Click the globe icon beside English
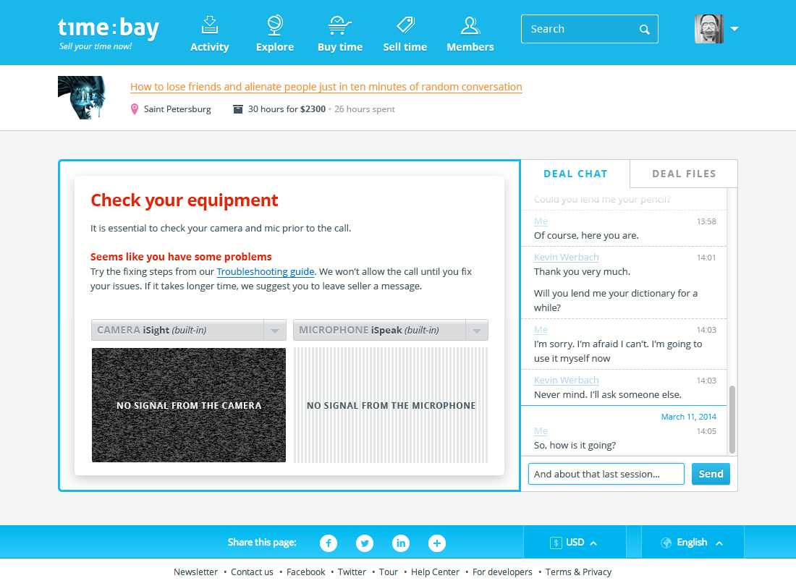Image resolution: width=796 pixels, height=586 pixels. (666, 543)
